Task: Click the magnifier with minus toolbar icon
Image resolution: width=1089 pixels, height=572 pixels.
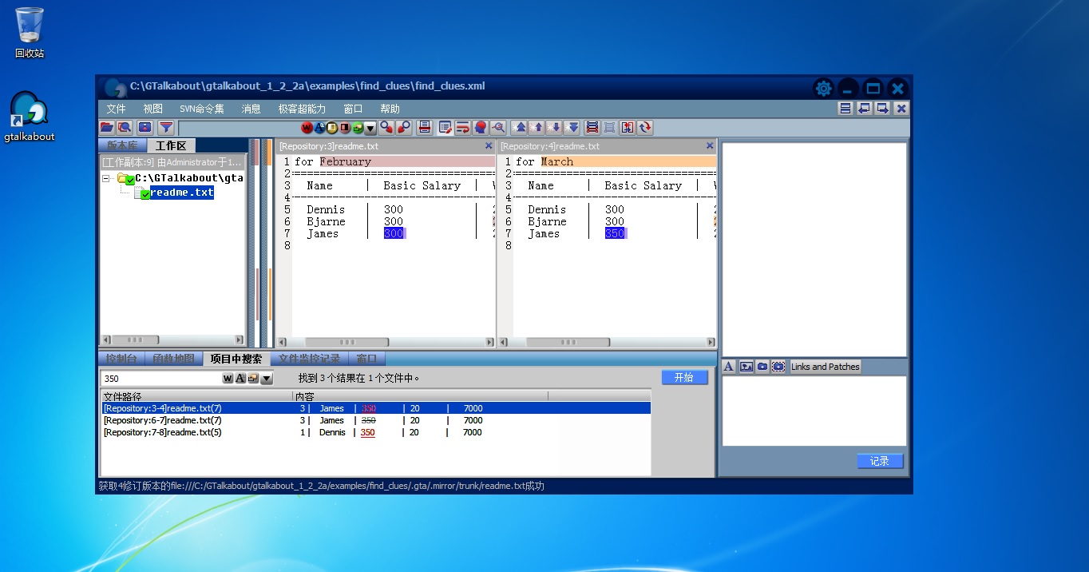Action: click(498, 127)
